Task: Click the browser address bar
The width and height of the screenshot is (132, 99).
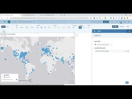Action: point(50,18)
